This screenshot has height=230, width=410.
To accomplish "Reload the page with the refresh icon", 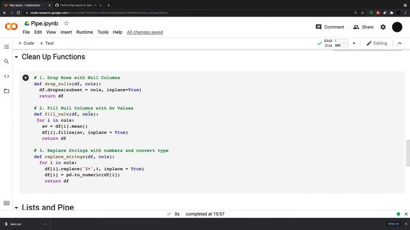I will pos(19,13).
